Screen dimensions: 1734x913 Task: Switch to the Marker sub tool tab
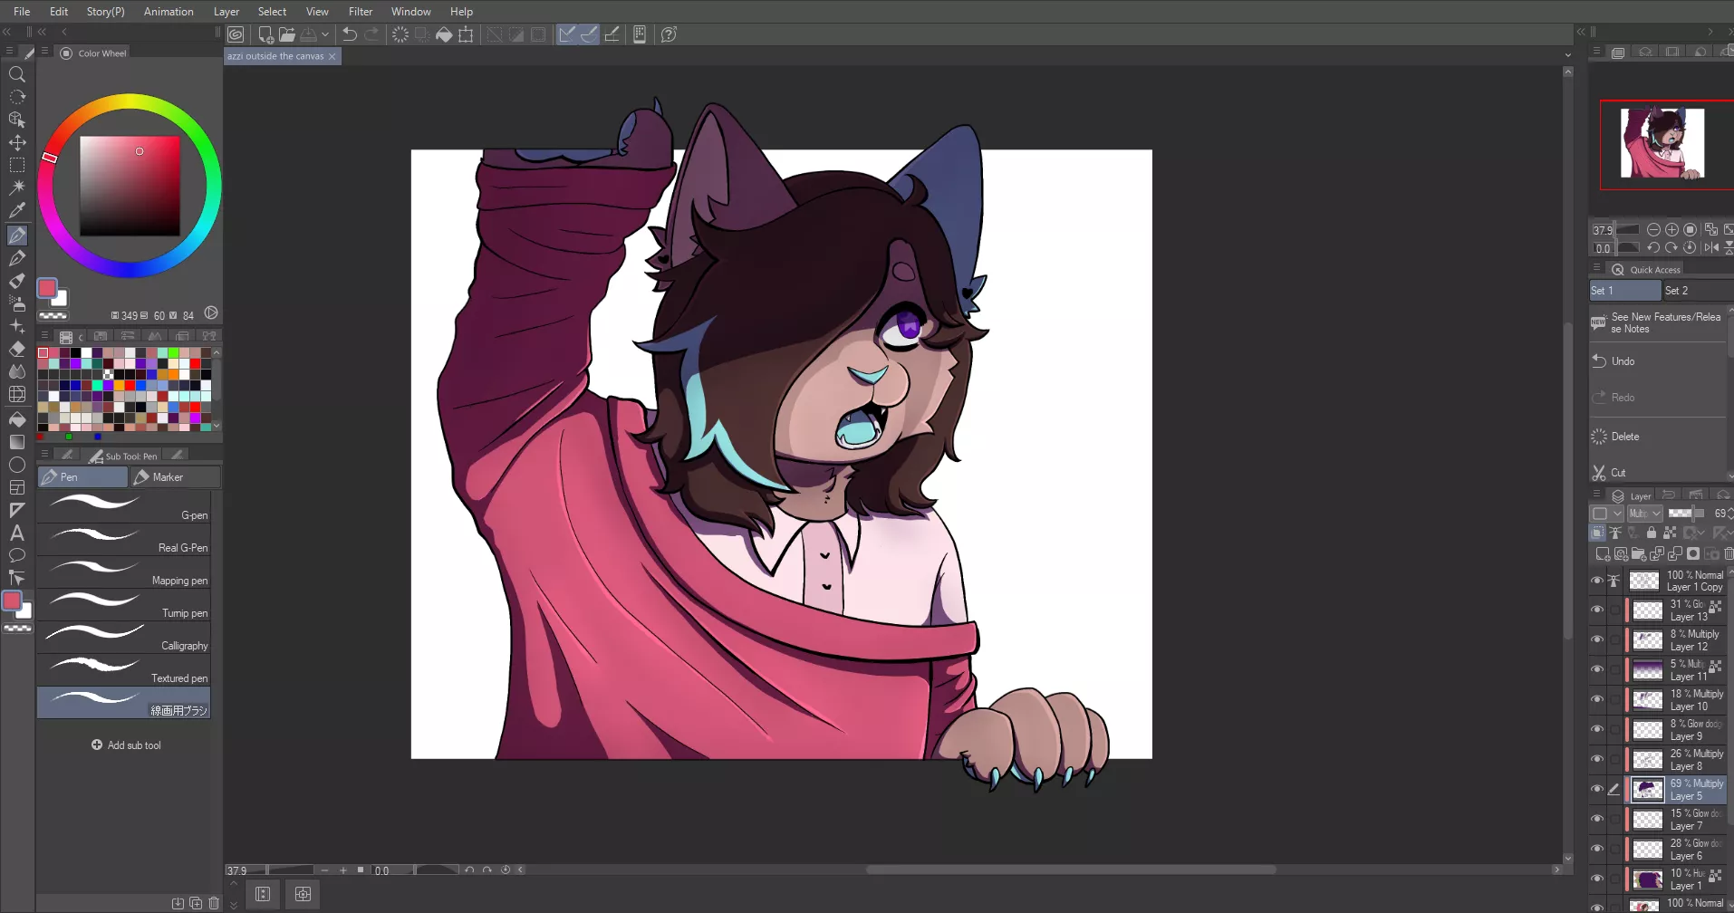[175, 476]
